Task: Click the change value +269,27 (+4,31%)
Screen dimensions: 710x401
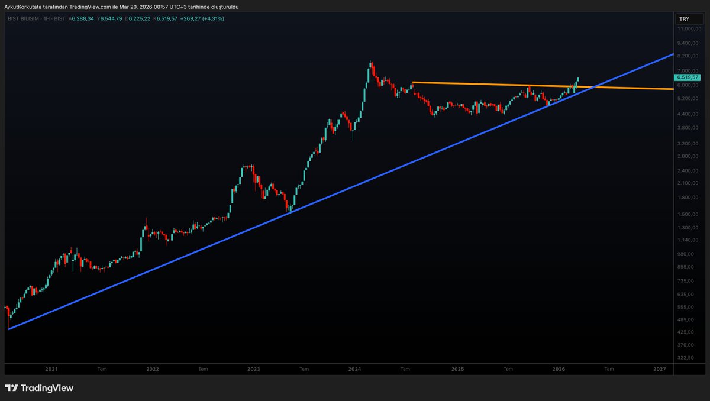Action: tap(204, 18)
